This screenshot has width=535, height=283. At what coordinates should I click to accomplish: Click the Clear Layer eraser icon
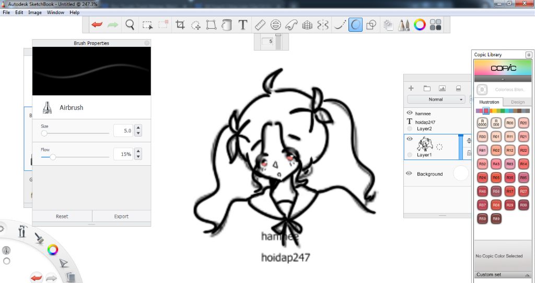pyautogui.click(x=459, y=88)
